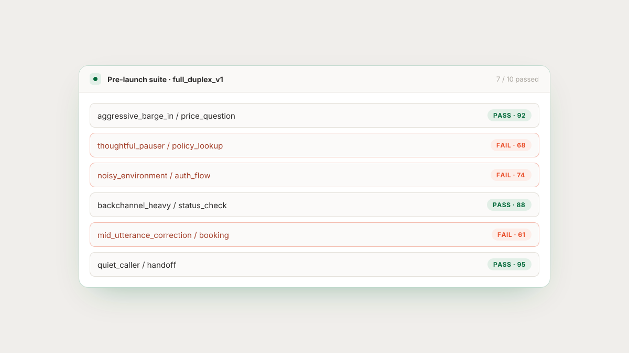
Task: Click the FAIL · 68 badge
Action: click(x=511, y=145)
